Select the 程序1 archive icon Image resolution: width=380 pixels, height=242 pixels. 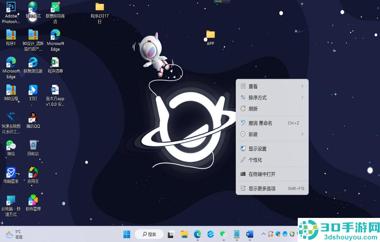click(11, 38)
